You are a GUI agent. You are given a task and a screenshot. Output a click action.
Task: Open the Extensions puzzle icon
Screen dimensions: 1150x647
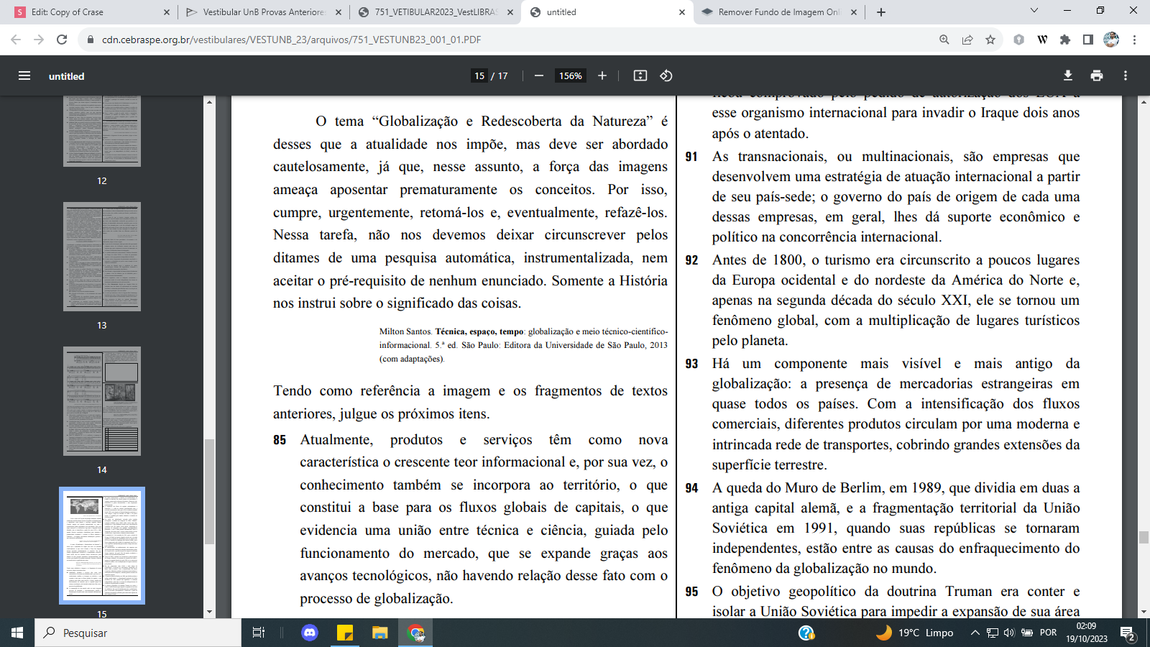[x=1065, y=40]
